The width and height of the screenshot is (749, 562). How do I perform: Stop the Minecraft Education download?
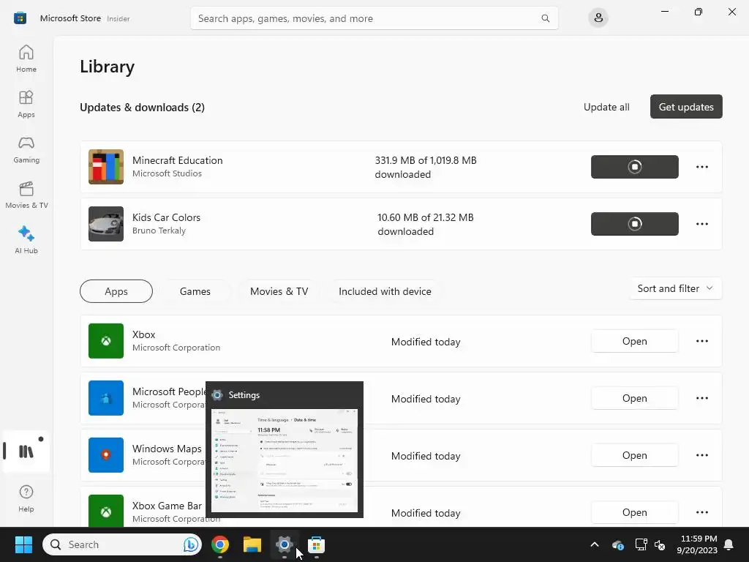pos(634,167)
